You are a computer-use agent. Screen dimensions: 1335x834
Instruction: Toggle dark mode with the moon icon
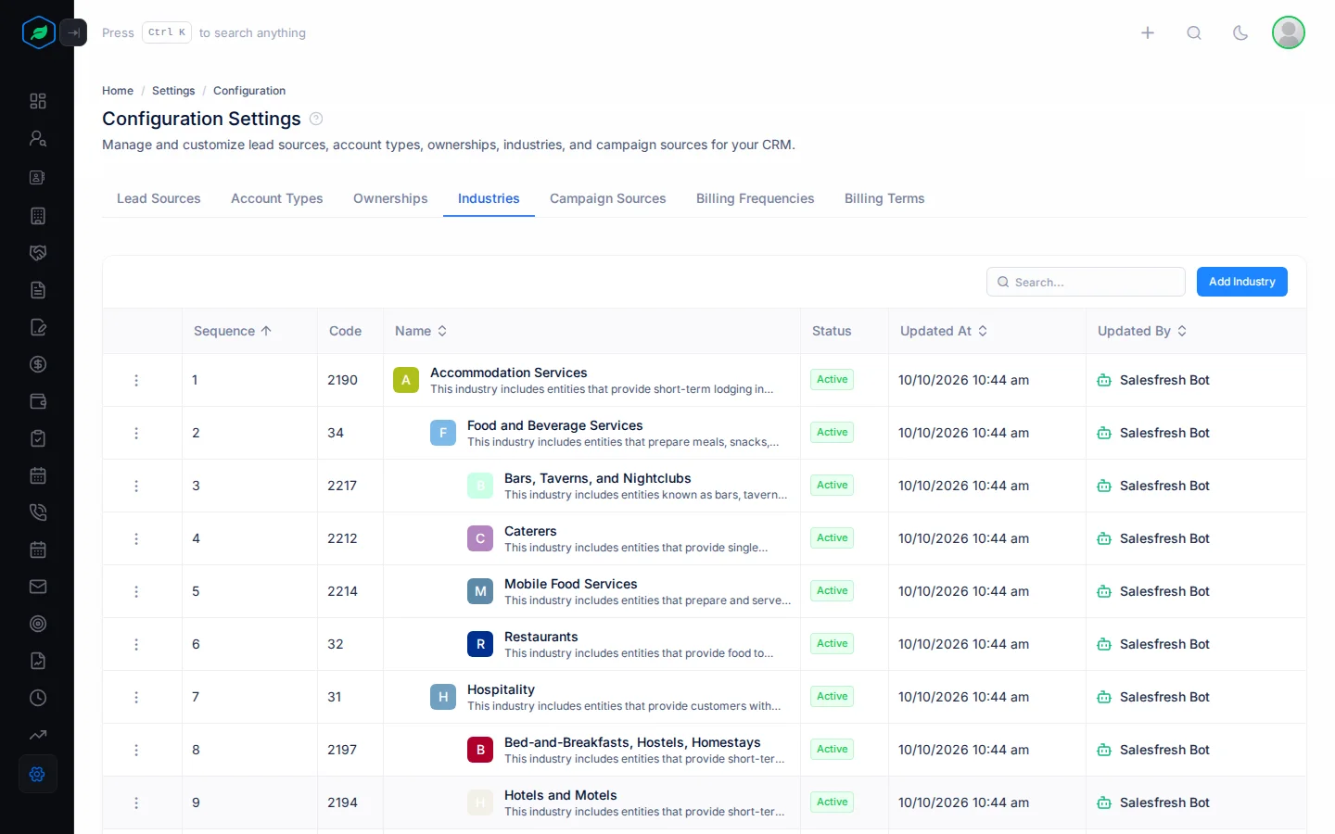click(x=1240, y=32)
